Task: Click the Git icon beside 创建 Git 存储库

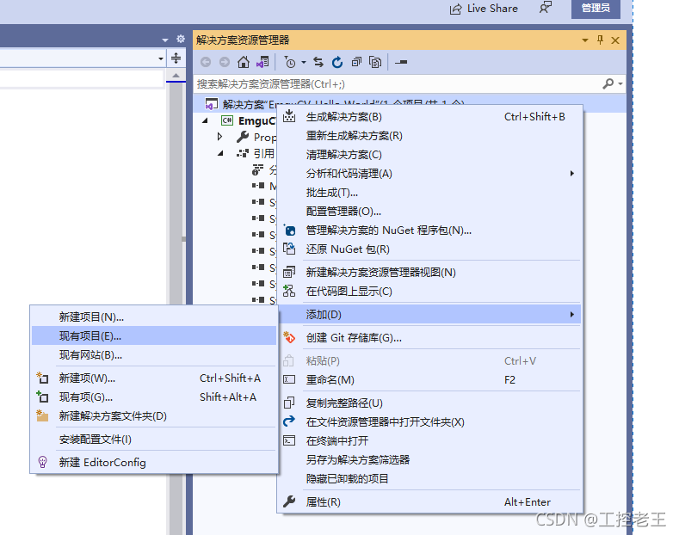Action: pyautogui.click(x=289, y=338)
